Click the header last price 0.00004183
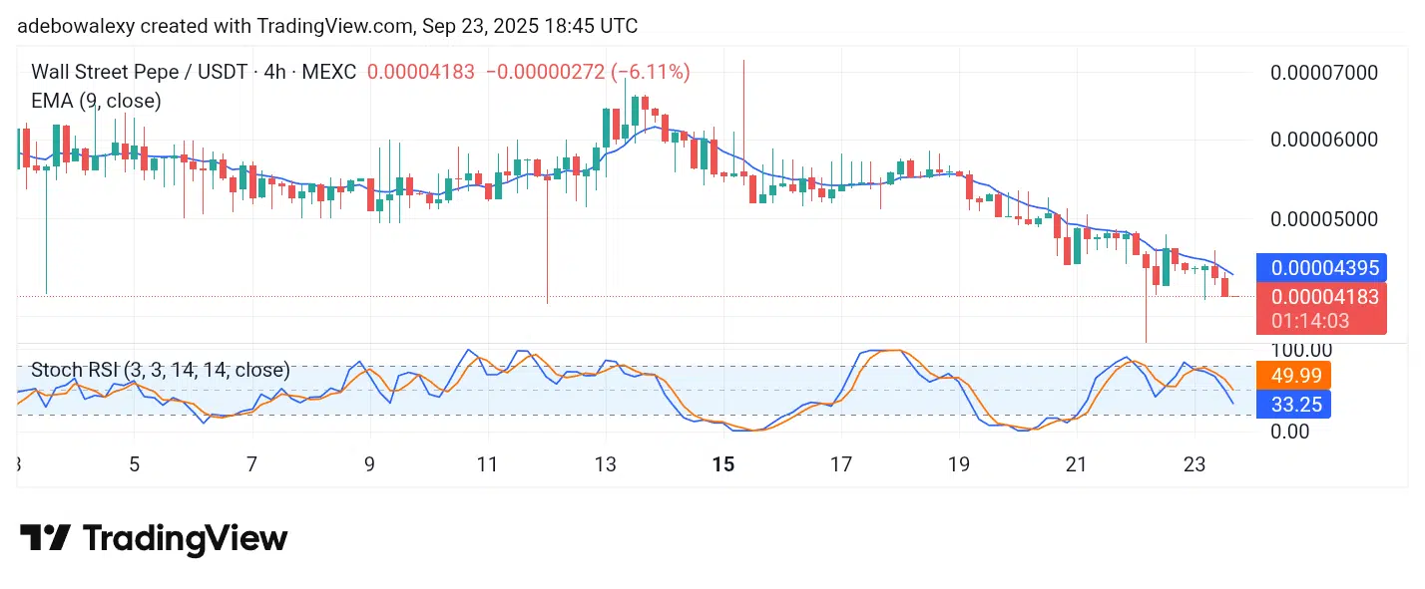The image size is (1425, 589). pyautogui.click(x=421, y=72)
